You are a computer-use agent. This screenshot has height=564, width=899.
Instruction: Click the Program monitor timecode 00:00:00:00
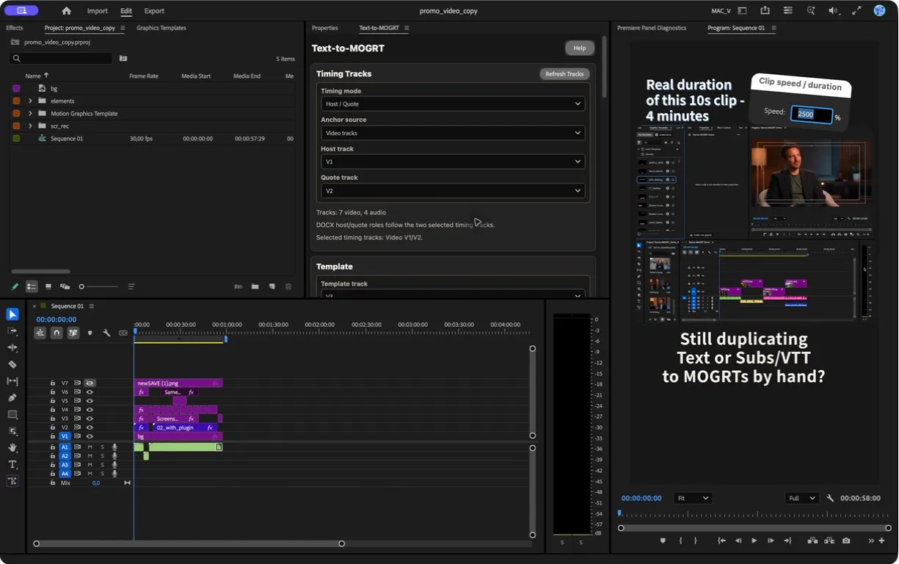point(641,498)
